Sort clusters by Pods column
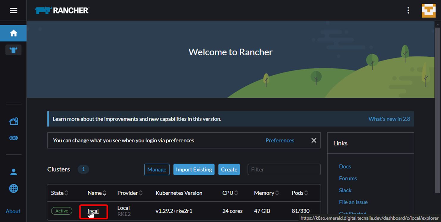441x222 pixels. coord(300,193)
